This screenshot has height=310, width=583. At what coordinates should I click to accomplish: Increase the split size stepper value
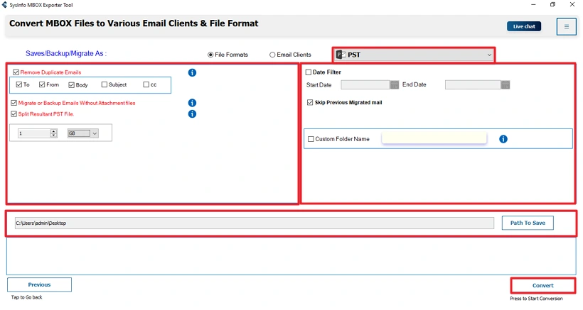point(54,131)
